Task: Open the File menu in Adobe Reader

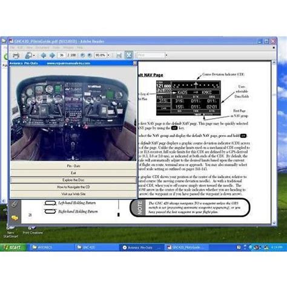Action: (x=12, y=48)
